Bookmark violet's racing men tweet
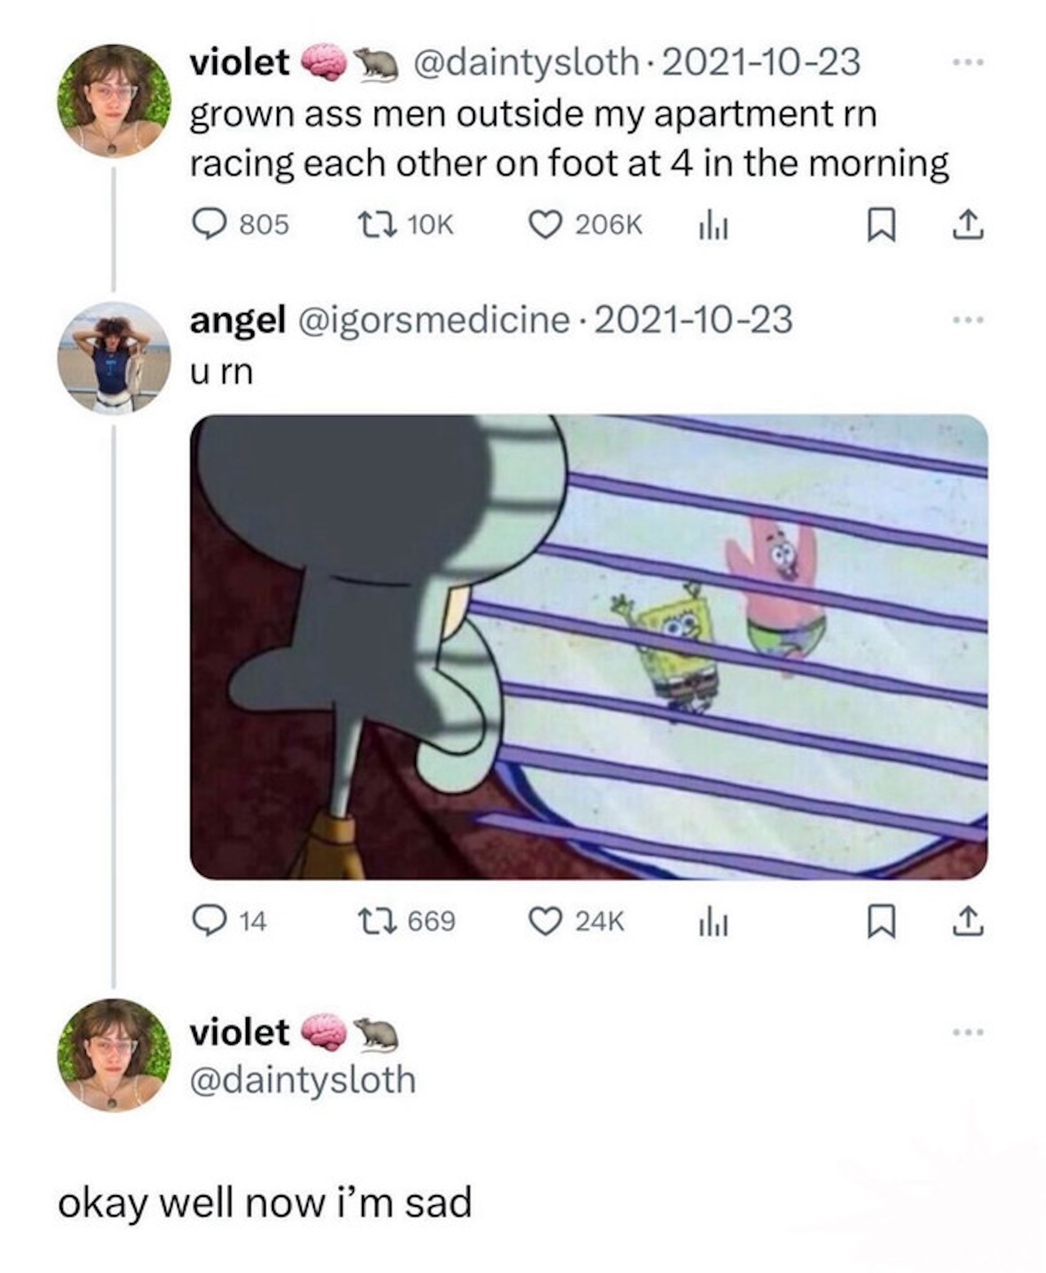The width and height of the screenshot is (1046, 1273). [881, 226]
